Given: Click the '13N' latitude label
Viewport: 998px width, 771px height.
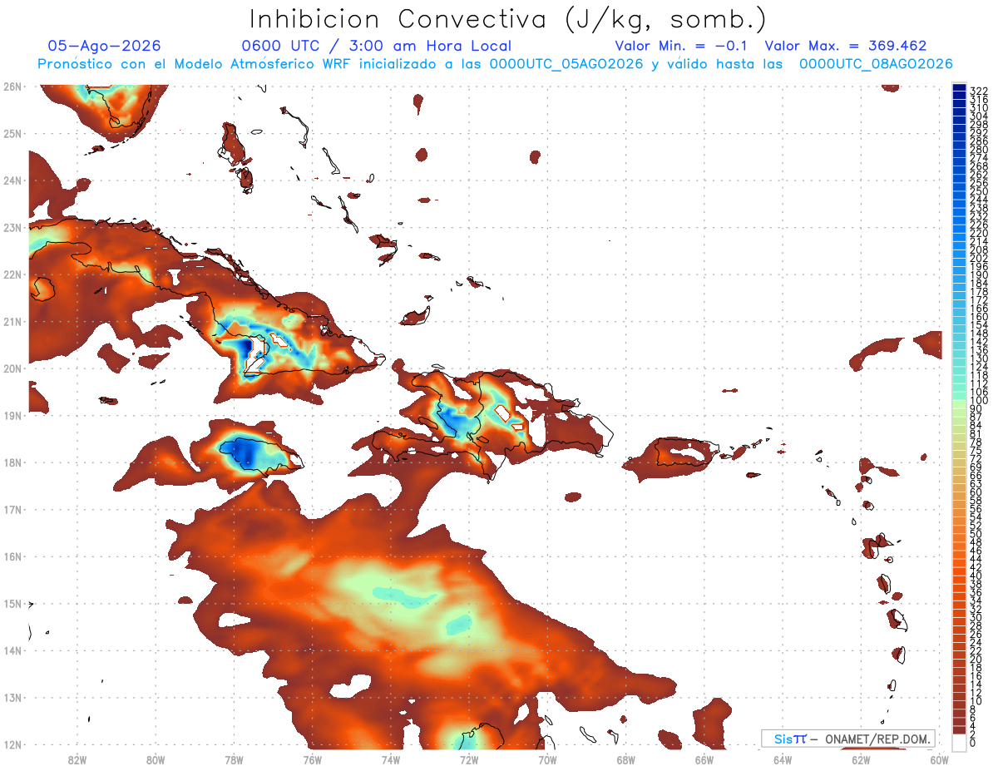Looking at the screenshot, I should coord(12,697).
